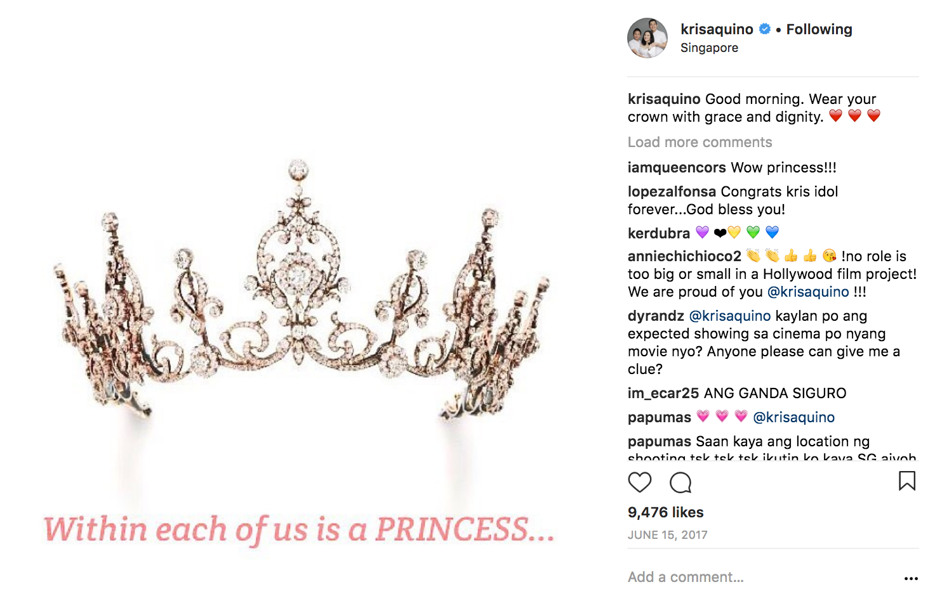
Task: Toggle the Following button
Action: coord(819,29)
